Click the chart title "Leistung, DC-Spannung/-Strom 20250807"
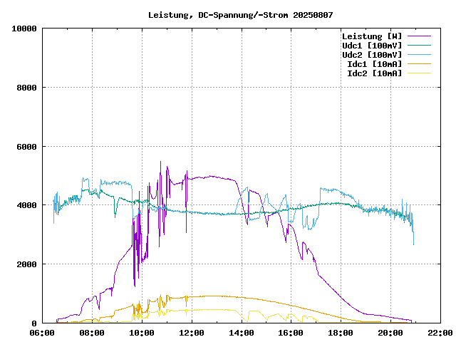The width and height of the screenshot is (456, 342). pos(240,15)
